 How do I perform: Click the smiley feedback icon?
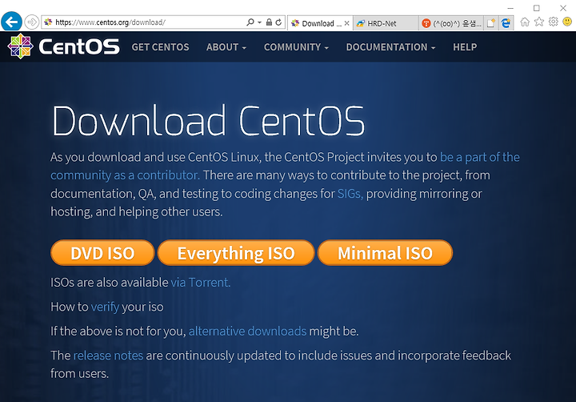(x=567, y=22)
